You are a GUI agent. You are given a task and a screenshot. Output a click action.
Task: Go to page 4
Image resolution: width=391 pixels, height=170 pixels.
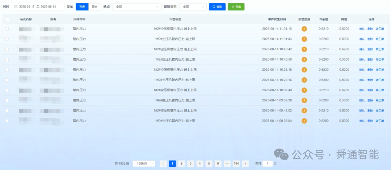click(x=199, y=164)
